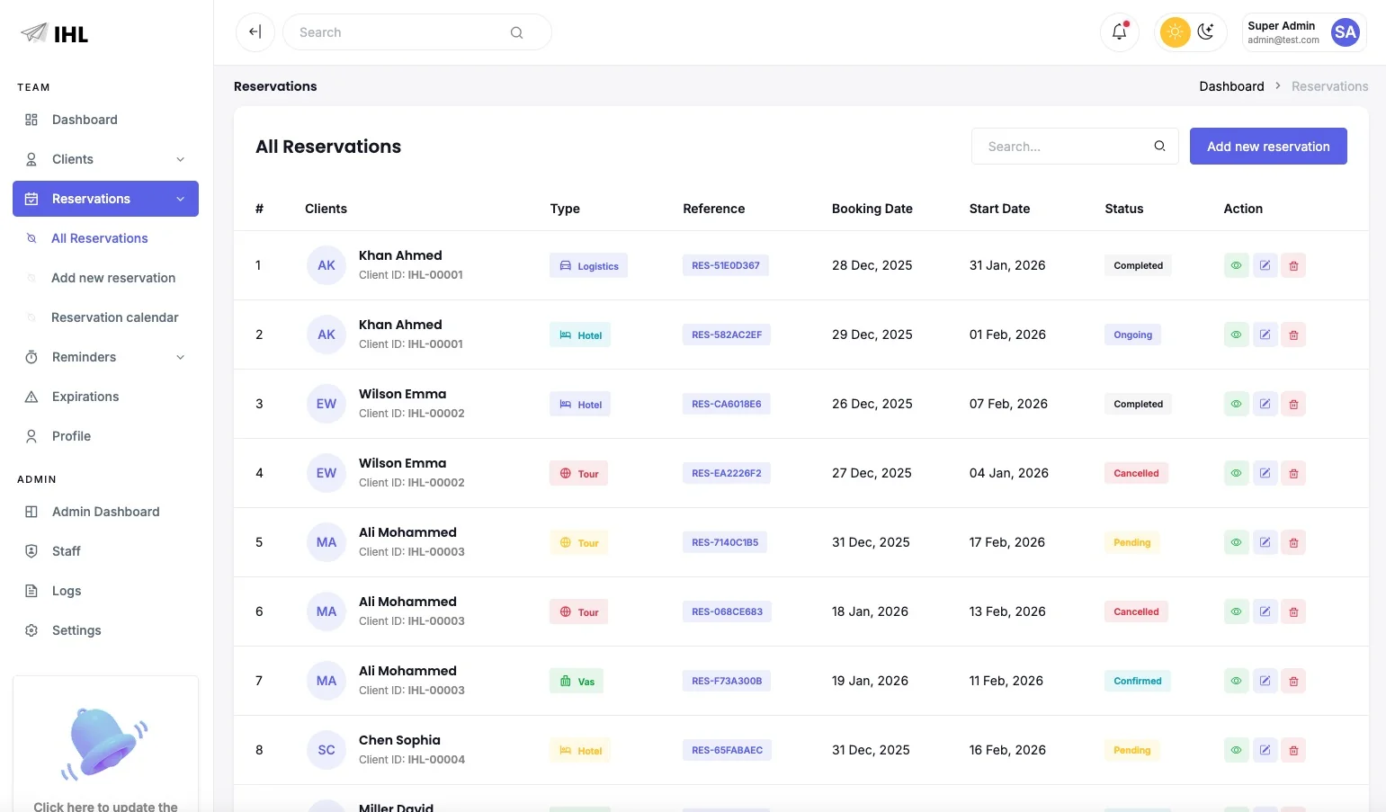Delete reservation RES-582AC2EF
Screen dimensions: 1386x812
(1293, 335)
